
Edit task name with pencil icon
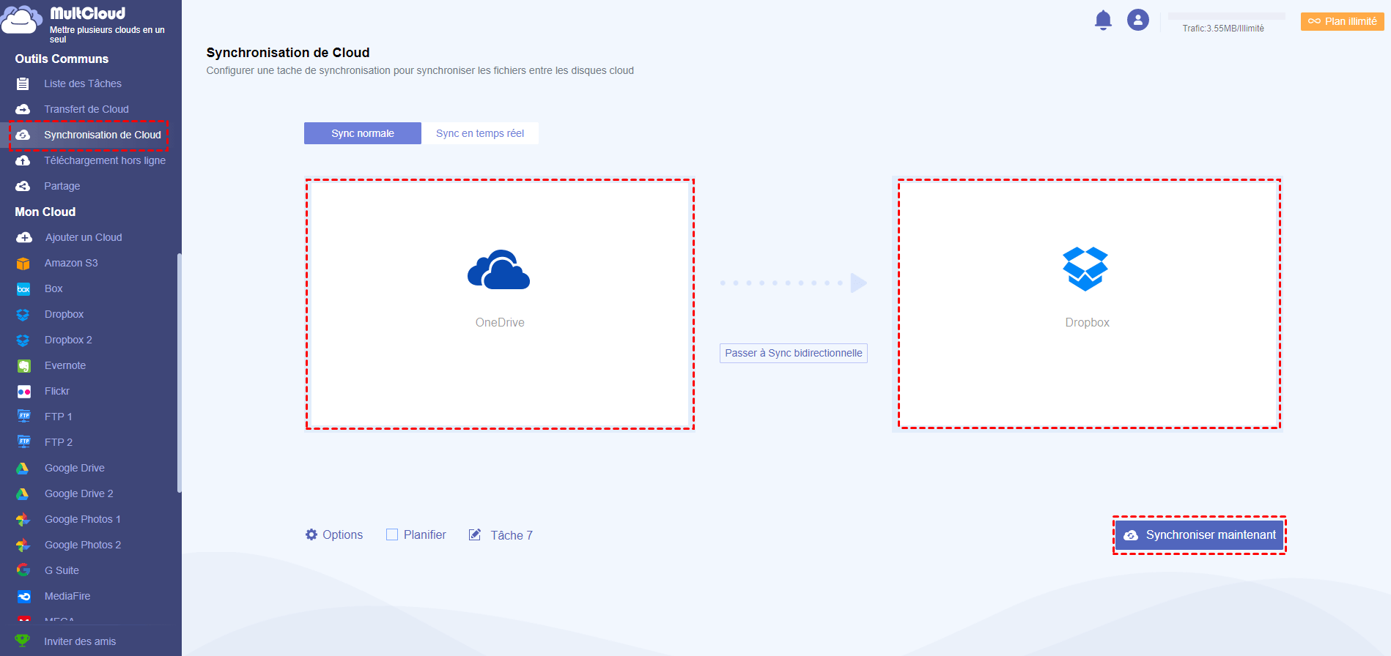[x=475, y=534]
